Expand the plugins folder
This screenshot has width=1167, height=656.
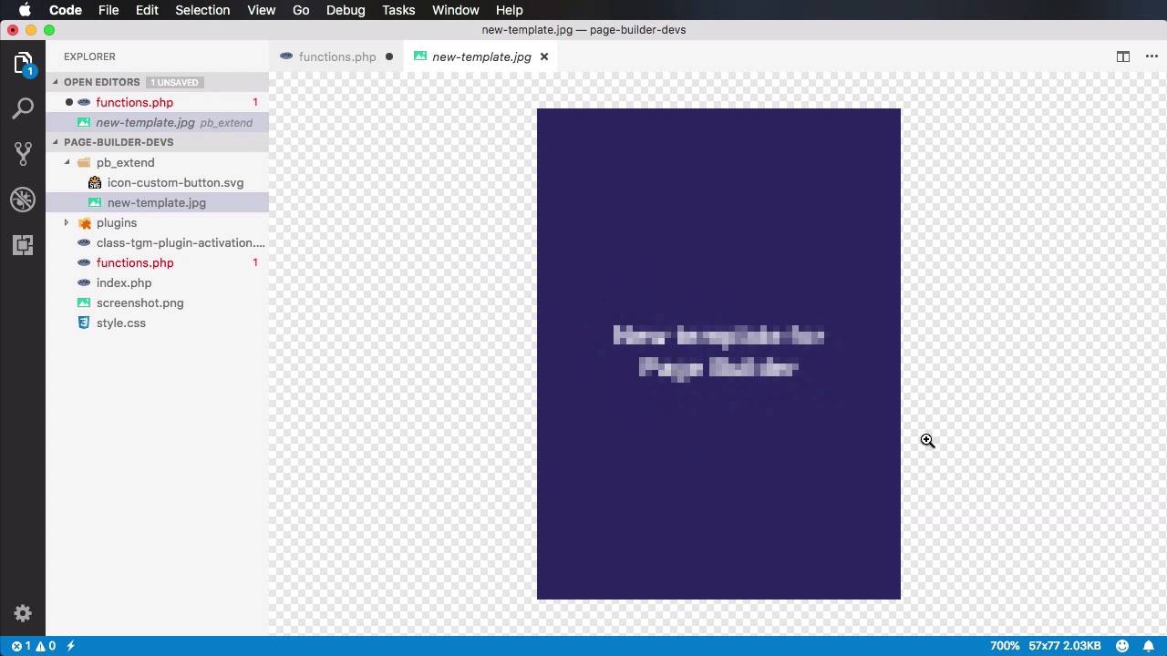point(67,222)
